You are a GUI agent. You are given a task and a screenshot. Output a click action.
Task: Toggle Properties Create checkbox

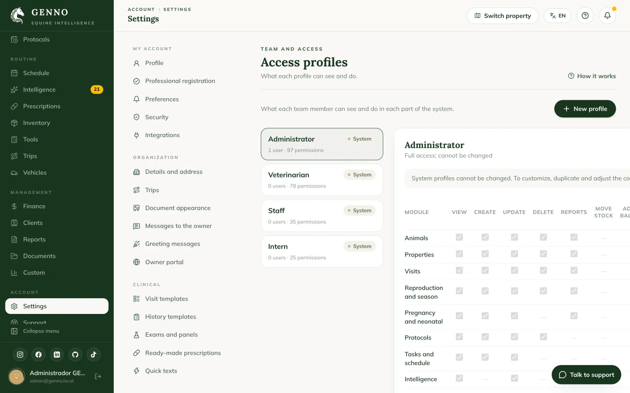(x=485, y=254)
